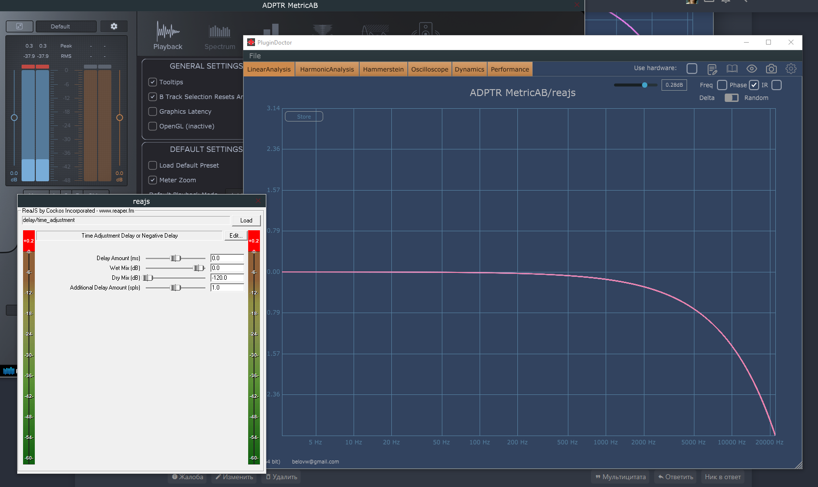
Task: Switch to the HarmonicAnalysis tab
Action: pos(327,69)
